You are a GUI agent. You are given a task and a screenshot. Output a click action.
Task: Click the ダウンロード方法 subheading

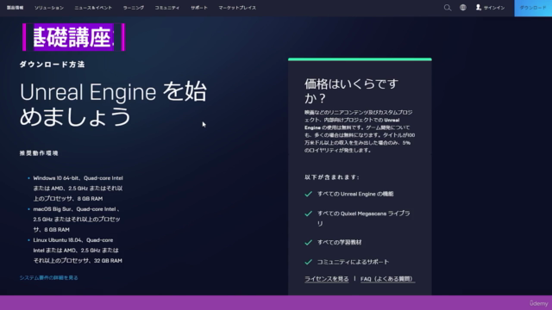[x=52, y=65]
